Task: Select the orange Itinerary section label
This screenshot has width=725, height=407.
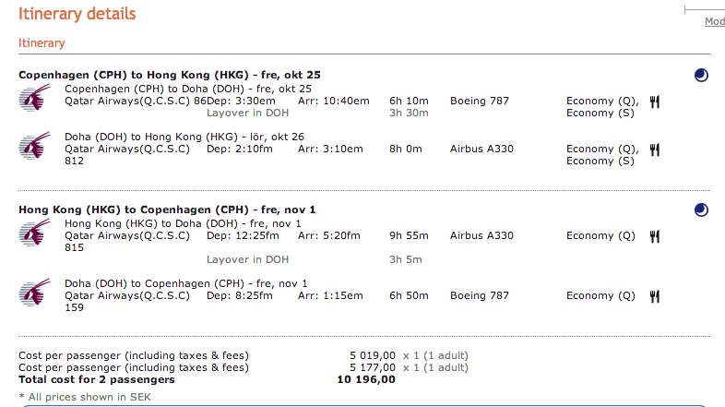Action: pos(42,42)
